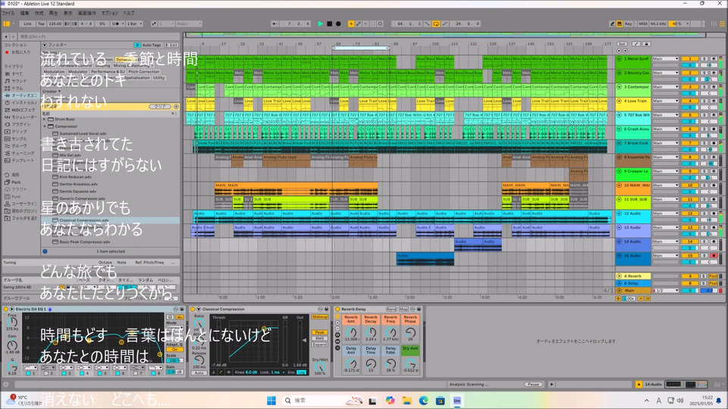
Task: Open the オプション menu
Action: [109, 13]
